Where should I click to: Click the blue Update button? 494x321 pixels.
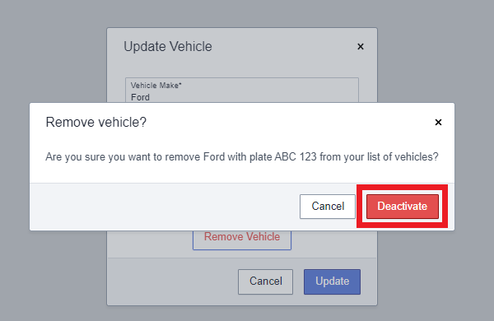332,281
